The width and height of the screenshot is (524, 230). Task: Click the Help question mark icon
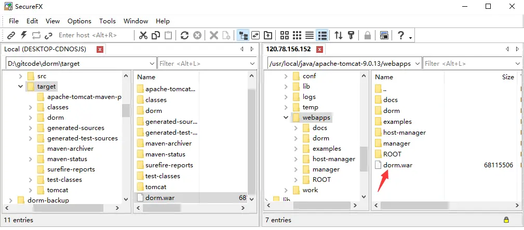[x=401, y=35]
